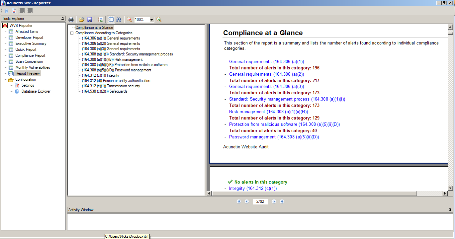Follow Risk management (164.308) link
Viewport: 455px width, 239px height.
point(269,112)
